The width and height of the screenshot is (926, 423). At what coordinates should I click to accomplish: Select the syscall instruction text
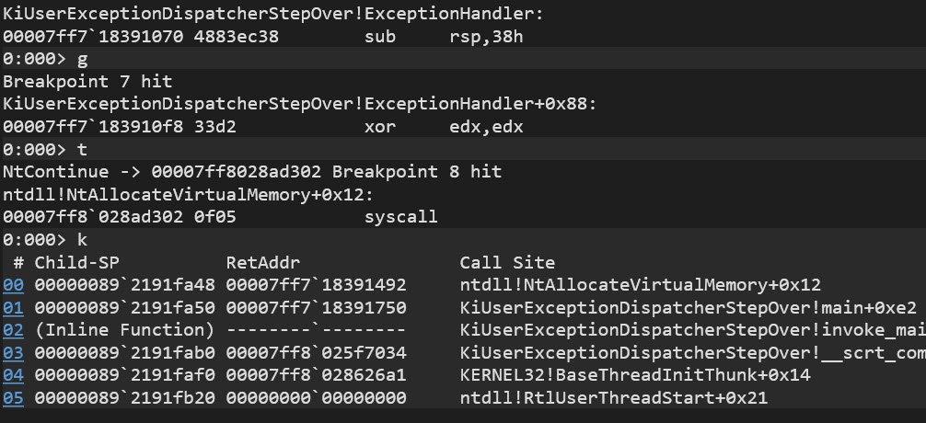coord(401,217)
